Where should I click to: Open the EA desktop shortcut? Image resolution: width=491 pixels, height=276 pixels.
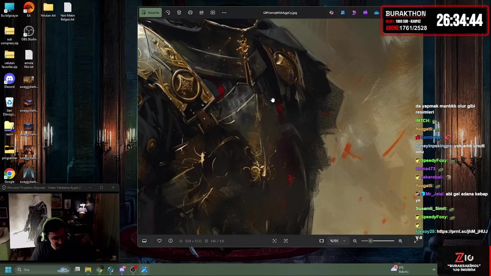29,10
